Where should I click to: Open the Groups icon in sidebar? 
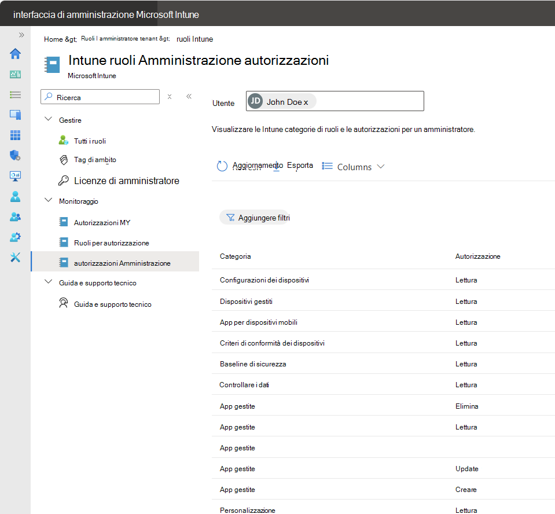pos(15,216)
